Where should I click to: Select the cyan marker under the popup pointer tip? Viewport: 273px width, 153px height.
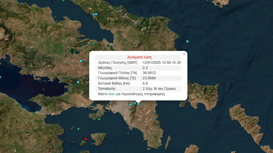(x=138, y=104)
